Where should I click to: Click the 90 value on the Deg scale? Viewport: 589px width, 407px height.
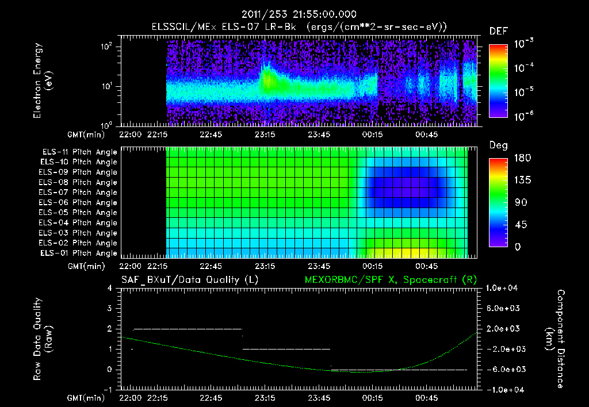click(x=521, y=202)
